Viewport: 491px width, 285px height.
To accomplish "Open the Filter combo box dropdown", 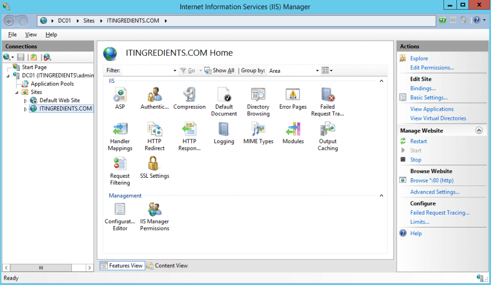I will [x=175, y=71].
